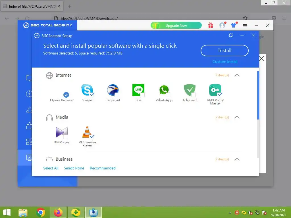Click the 360 Total Security logo
The height and width of the screenshot is (218, 291).
pyautogui.click(x=48, y=25)
